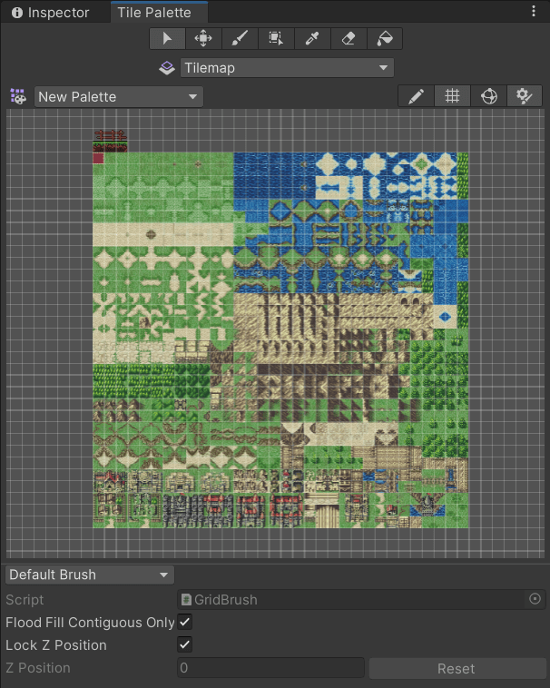Select the Flood Fill bucket tool
This screenshot has width=550, height=688.
[x=385, y=39]
